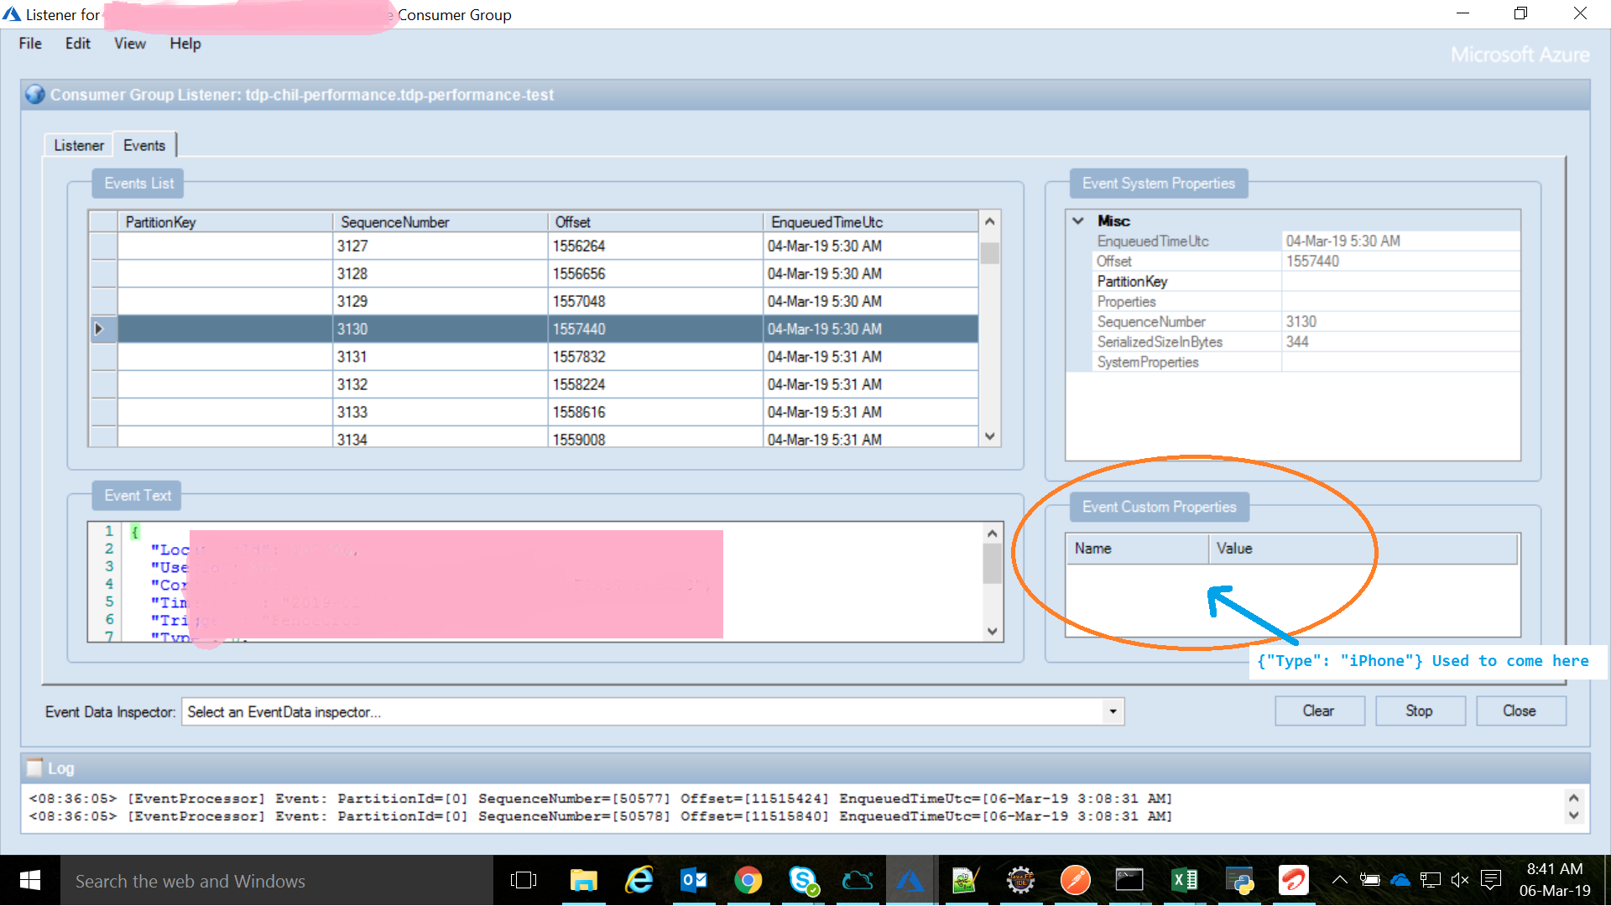Click the Log scroll down arrow

1574,815
